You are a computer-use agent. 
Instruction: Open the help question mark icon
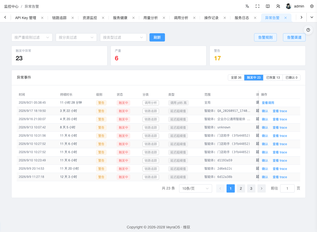pyautogui.click(x=308, y=30)
